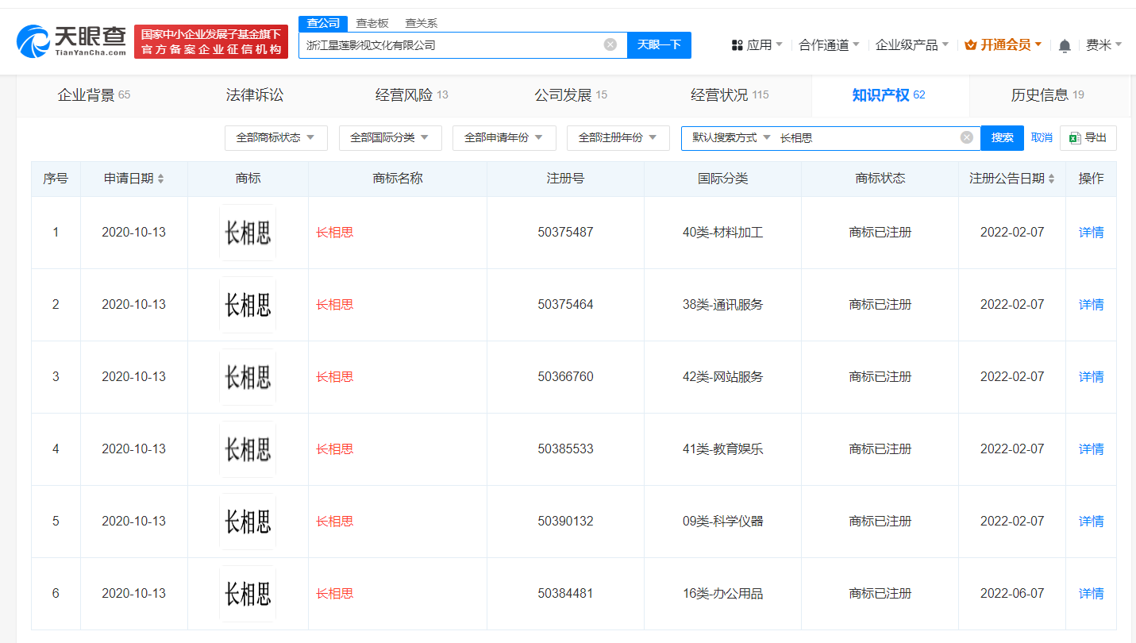Click the first 长相思 trademark thumbnail

click(x=247, y=232)
